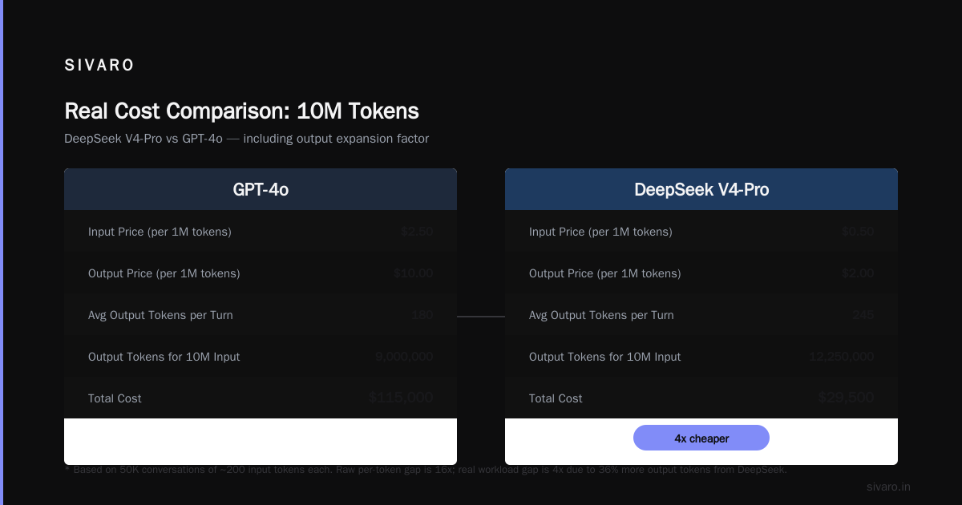Click the $115,000 total cost value
This screenshot has width=962, height=505.
click(402, 398)
